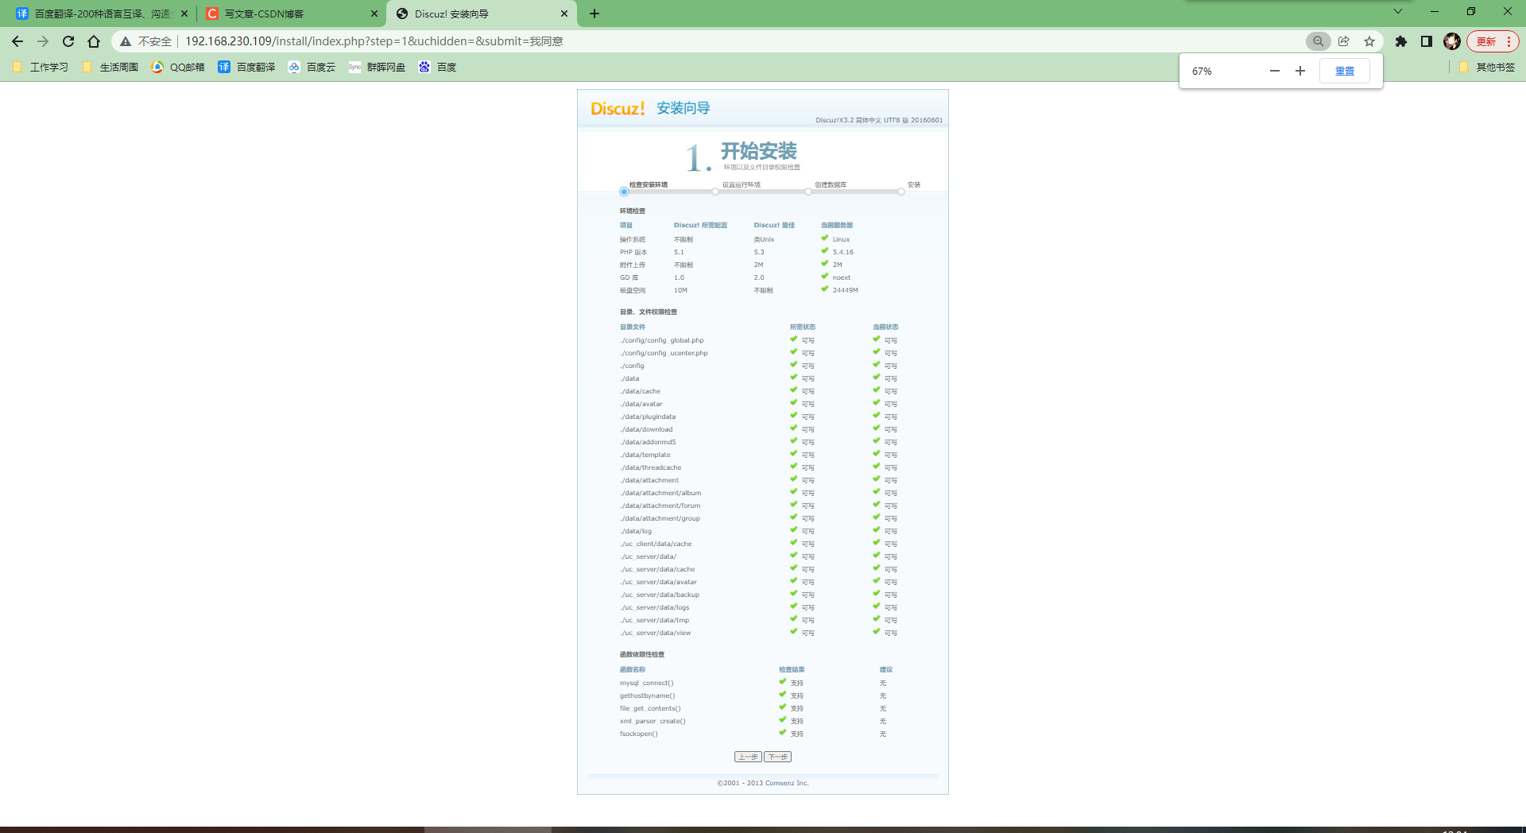Open the 百度云 bookmark
1526x833 pixels.
click(312, 68)
